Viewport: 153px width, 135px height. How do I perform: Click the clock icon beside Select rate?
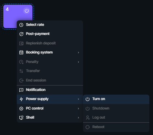[21, 25]
